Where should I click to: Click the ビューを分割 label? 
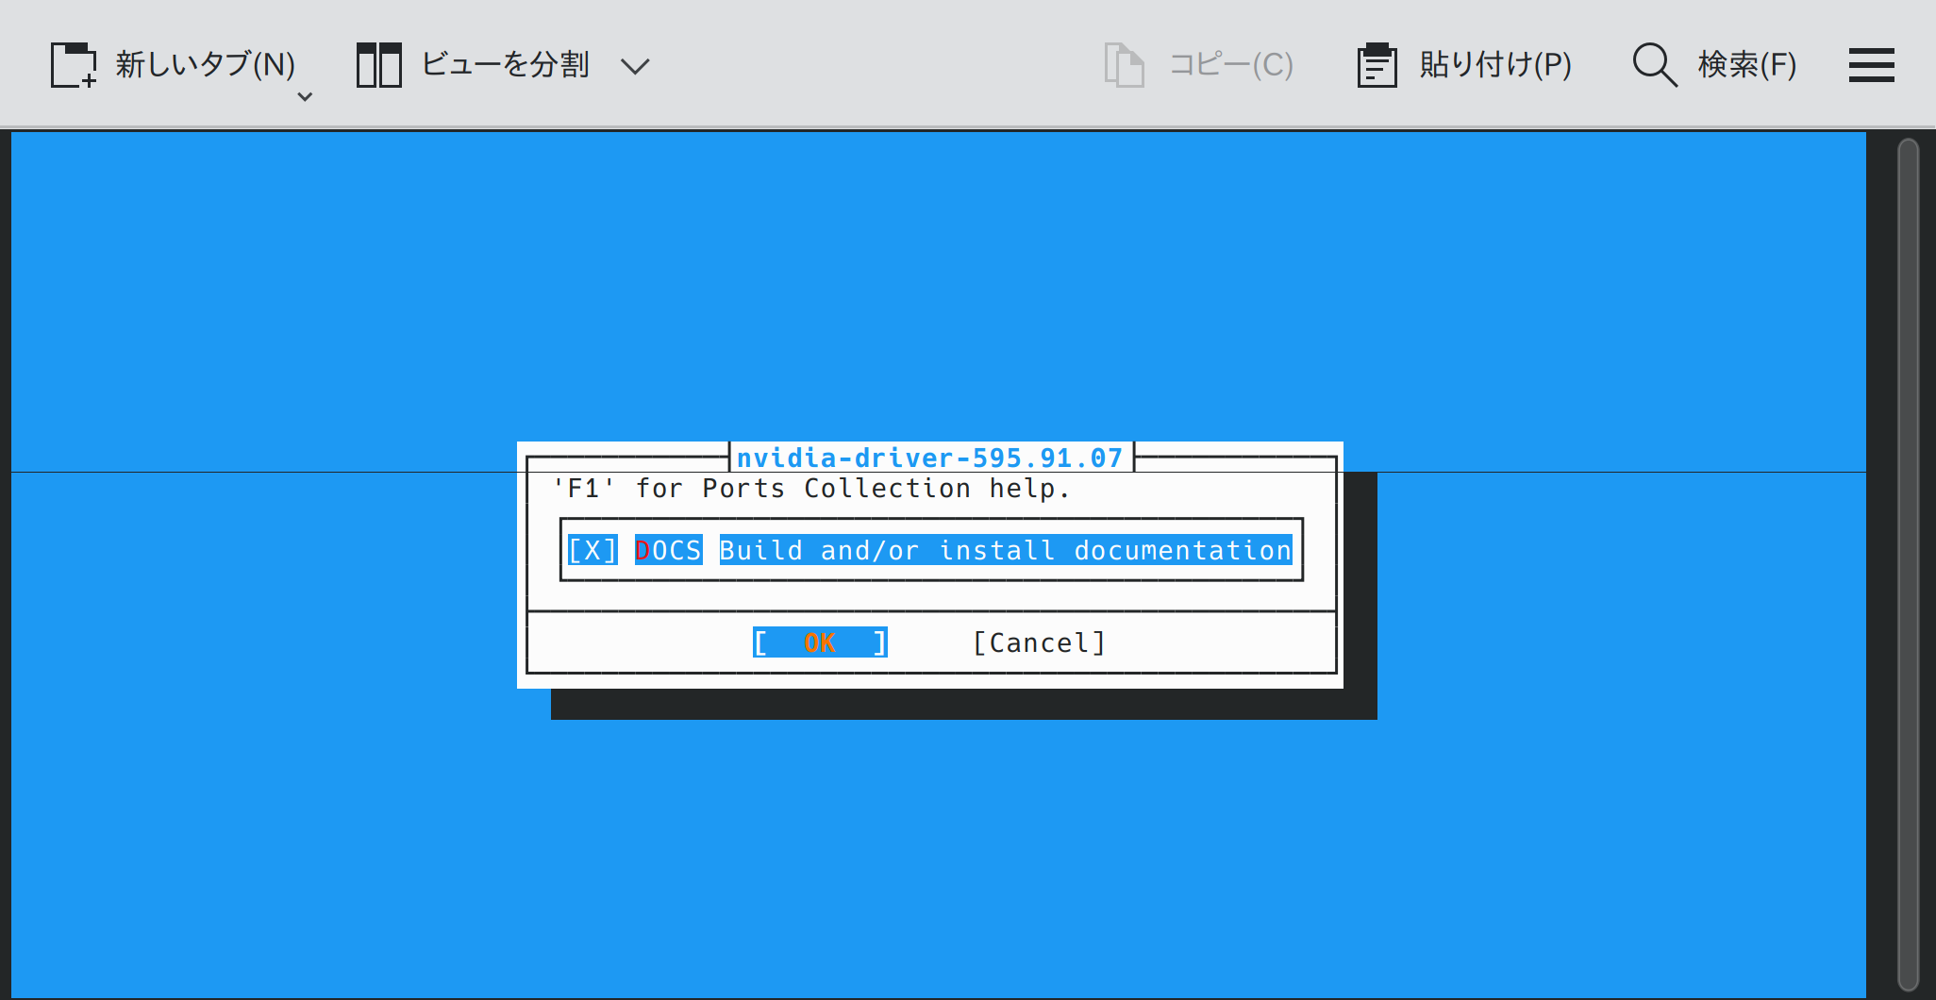tap(505, 64)
